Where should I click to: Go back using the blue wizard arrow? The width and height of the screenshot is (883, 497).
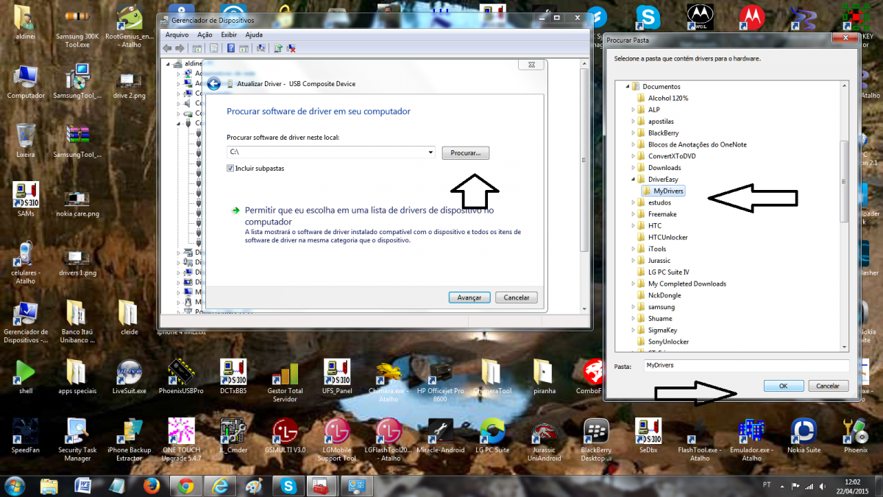[x=214, y=84]
